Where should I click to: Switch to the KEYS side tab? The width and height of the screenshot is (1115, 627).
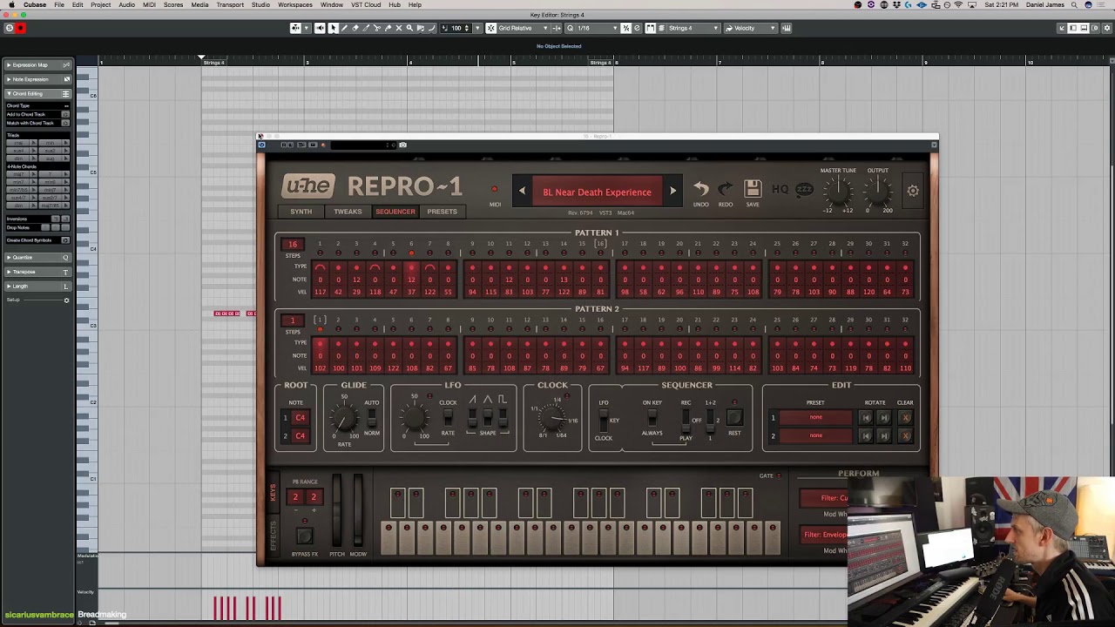coord(273,493)
